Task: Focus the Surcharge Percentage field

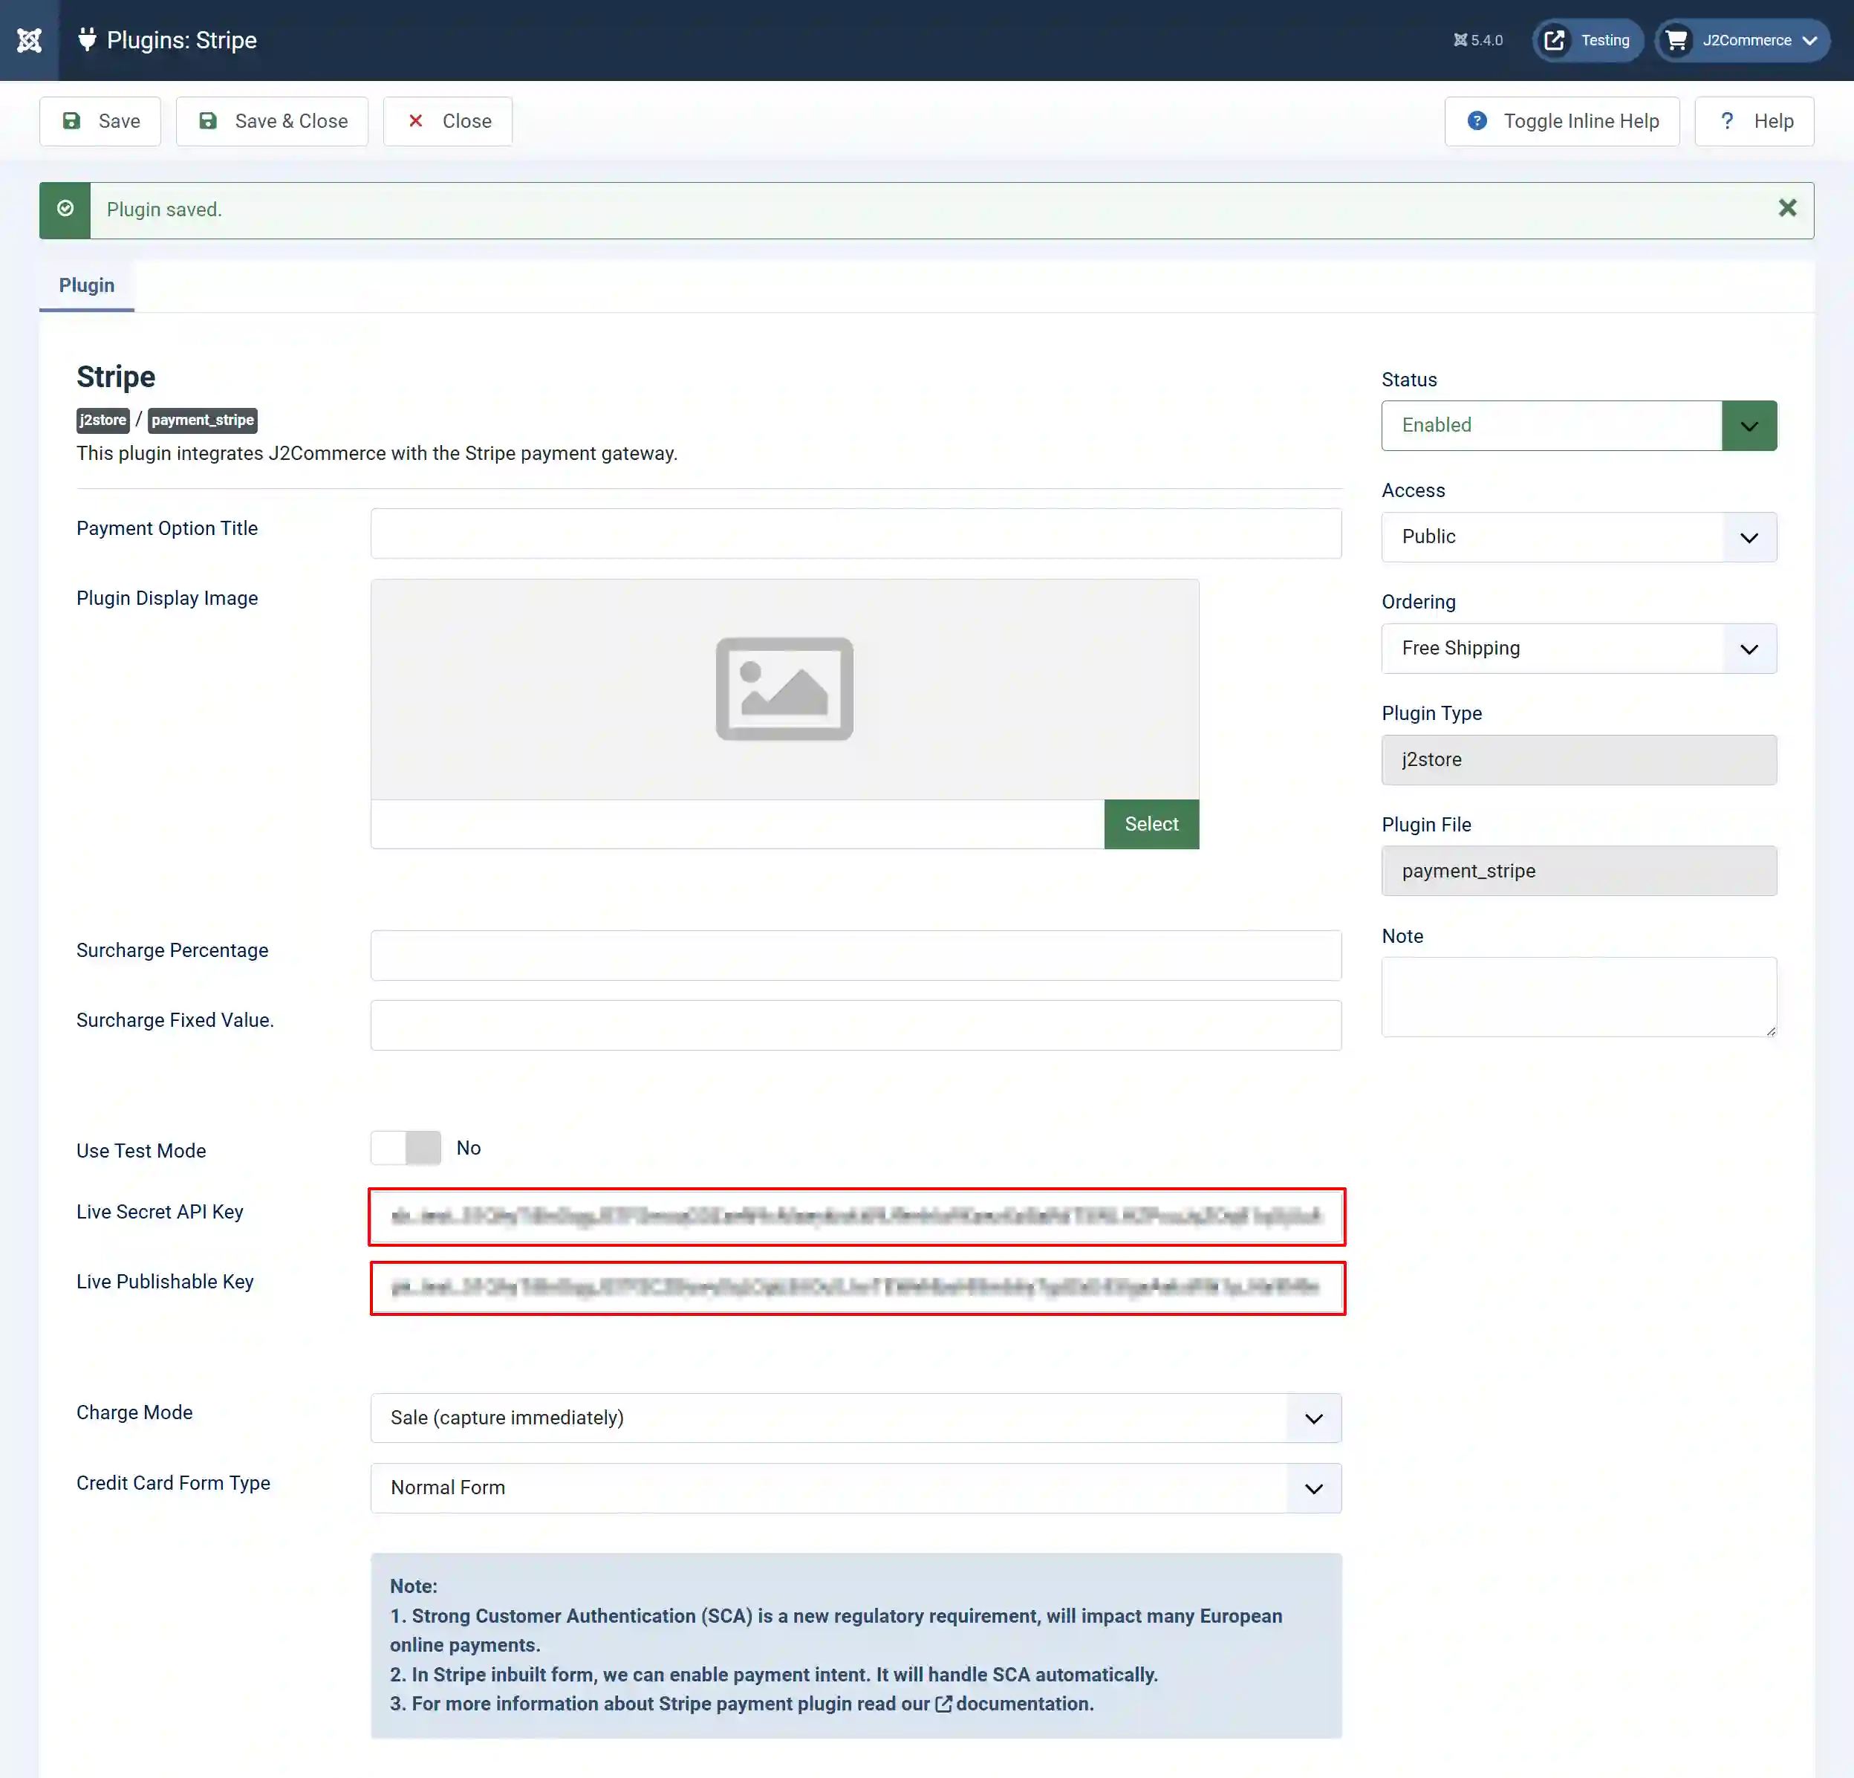Action: (855, 955)
